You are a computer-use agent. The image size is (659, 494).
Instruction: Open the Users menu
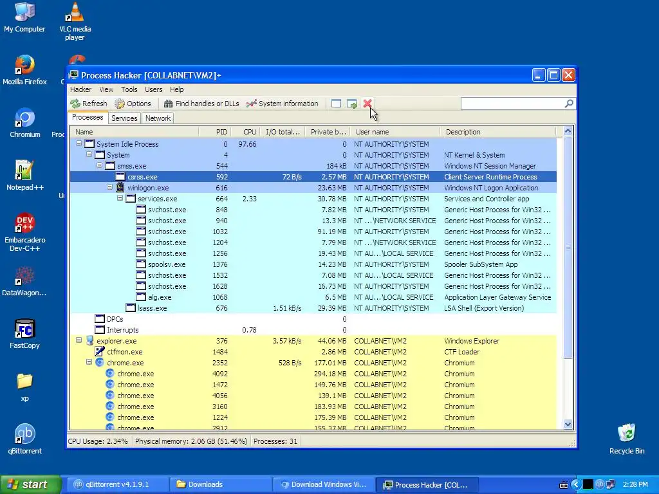pos(153,89)
